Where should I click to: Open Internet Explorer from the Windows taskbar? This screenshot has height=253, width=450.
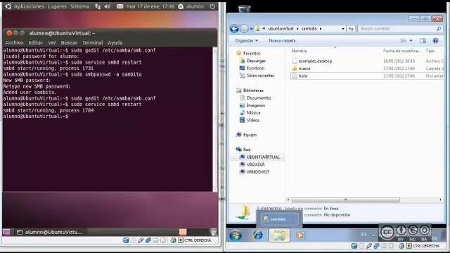click(257, 235)
